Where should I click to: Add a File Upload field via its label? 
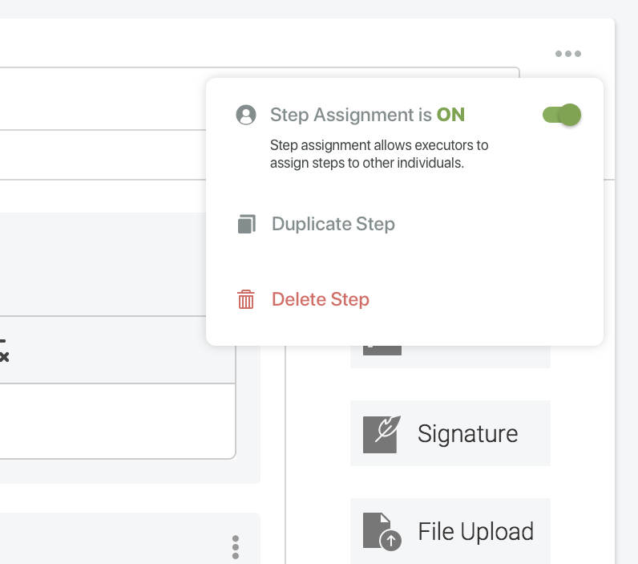coord(475,532)
